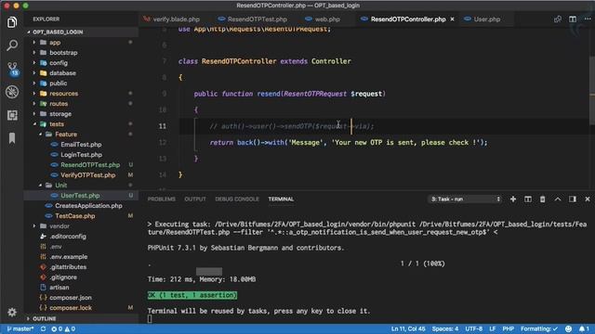Create a new terminal with plus icon
The image size is (595, 334).
(x=513, y=199)
